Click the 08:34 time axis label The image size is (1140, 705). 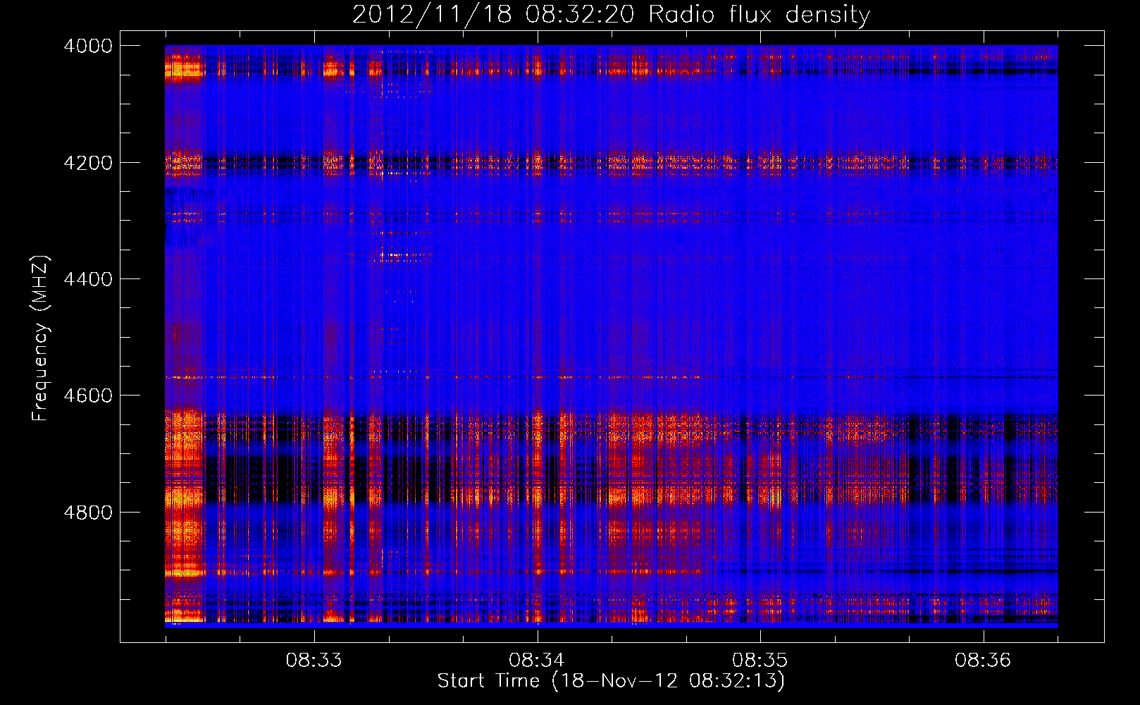(x=537, y=661)
